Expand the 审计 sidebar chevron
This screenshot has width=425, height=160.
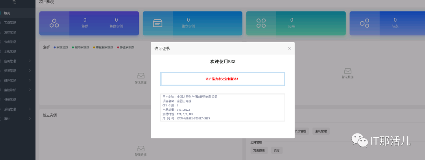(x=30, y=119)
